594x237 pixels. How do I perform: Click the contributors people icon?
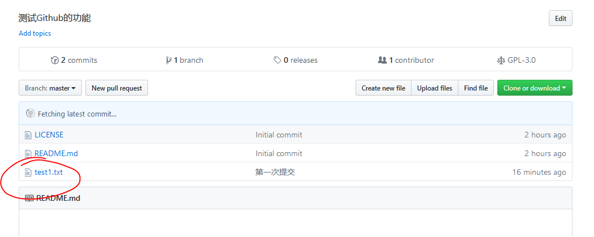pyautogui.click(x=382, y=60)
